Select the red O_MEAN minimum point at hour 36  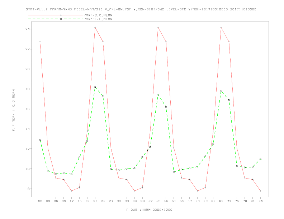click(134, 191)
